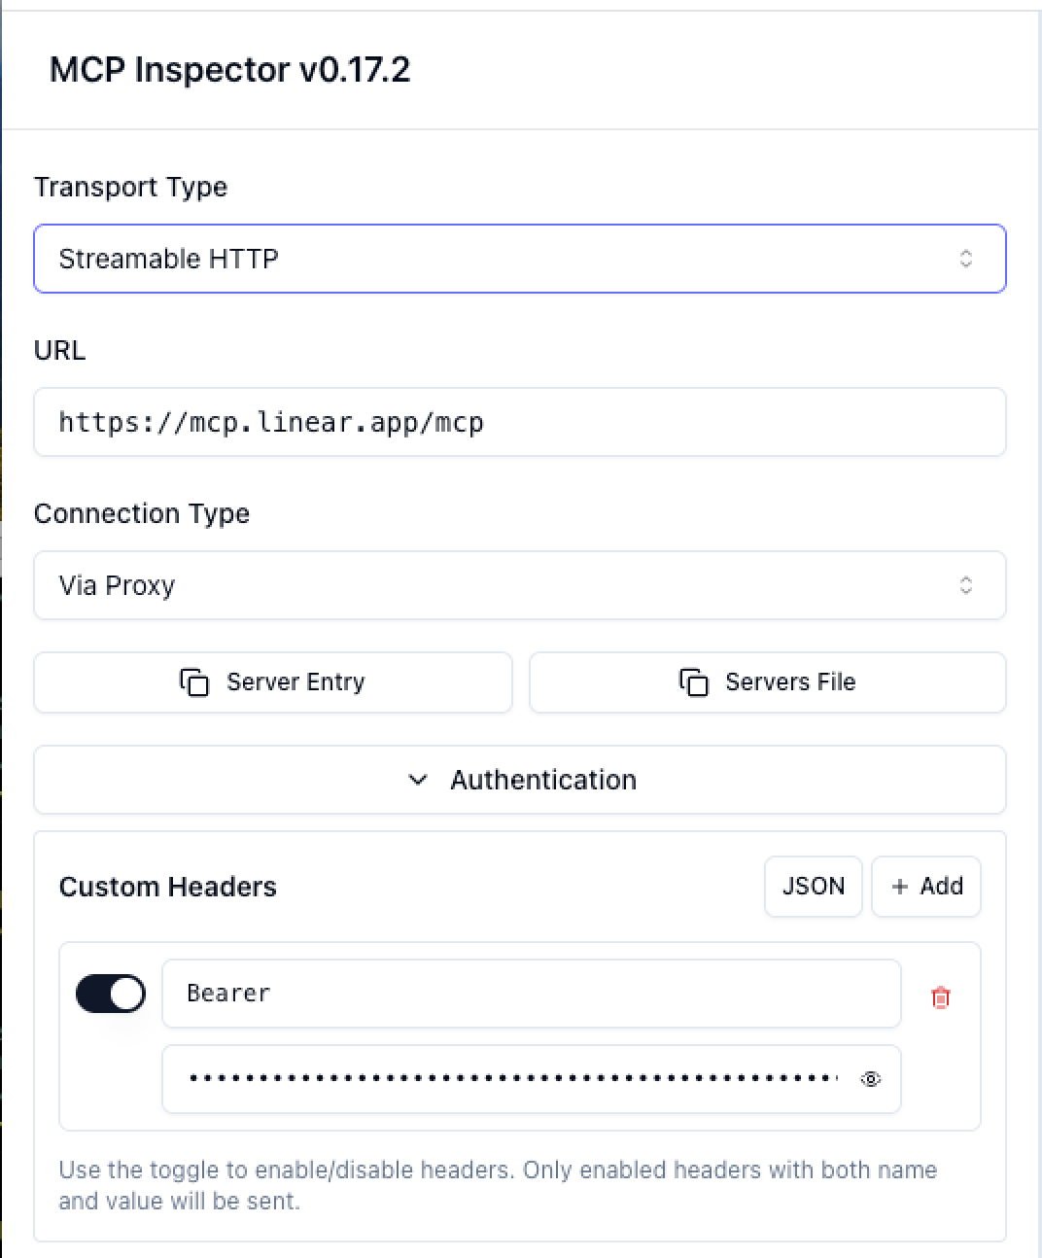Click the Connection Type up-down chevron icon
This screenshot has width=1042, height=1258.
tap(965, 585)
